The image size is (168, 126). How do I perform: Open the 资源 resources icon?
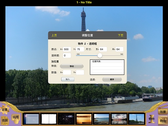click(x=5, y=120)
